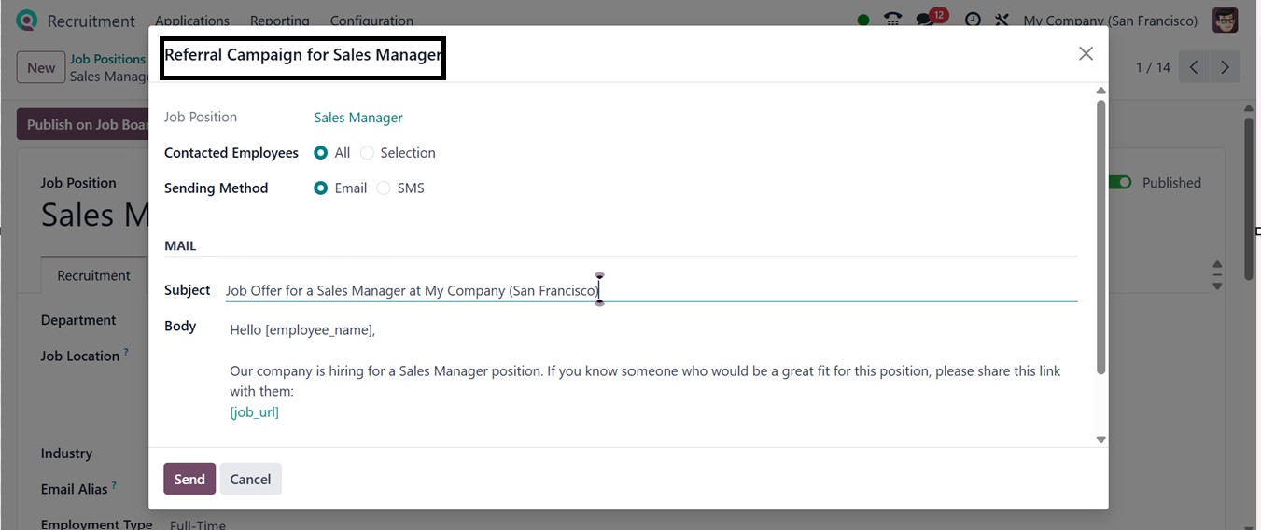Choose Selection for contacted employees
1261x530 pixels.
368,153
